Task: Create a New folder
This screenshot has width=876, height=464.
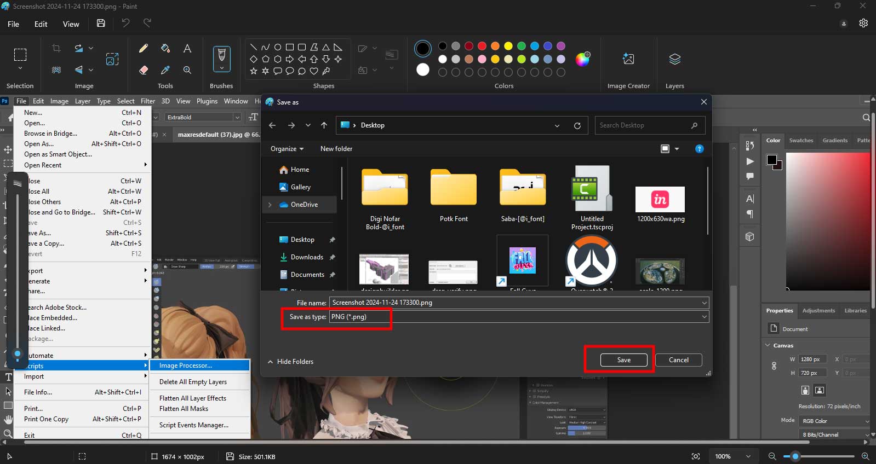Action: point(336,149)
